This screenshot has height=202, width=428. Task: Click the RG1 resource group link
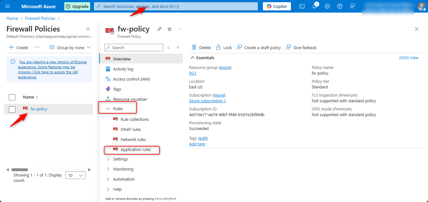(193, 73)
